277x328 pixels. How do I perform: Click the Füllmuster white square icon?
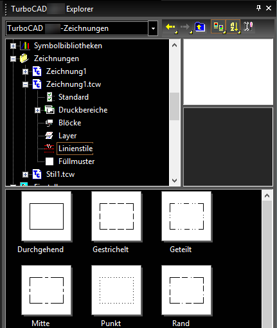pos(49,161)
